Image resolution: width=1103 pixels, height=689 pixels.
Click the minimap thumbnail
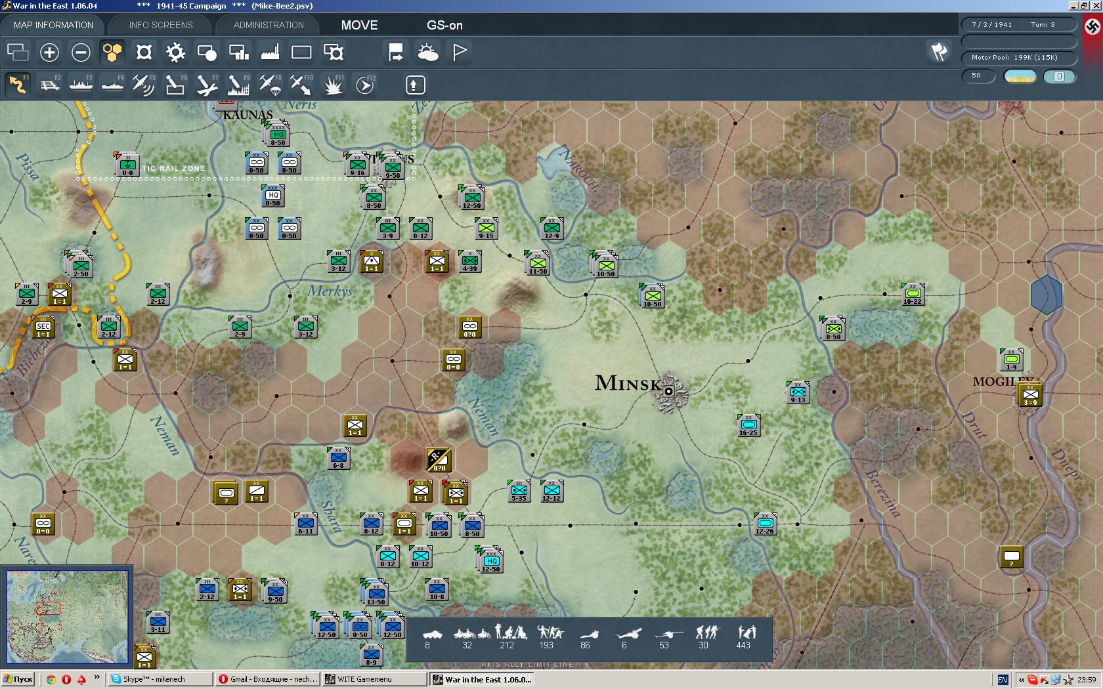point(67,616)
